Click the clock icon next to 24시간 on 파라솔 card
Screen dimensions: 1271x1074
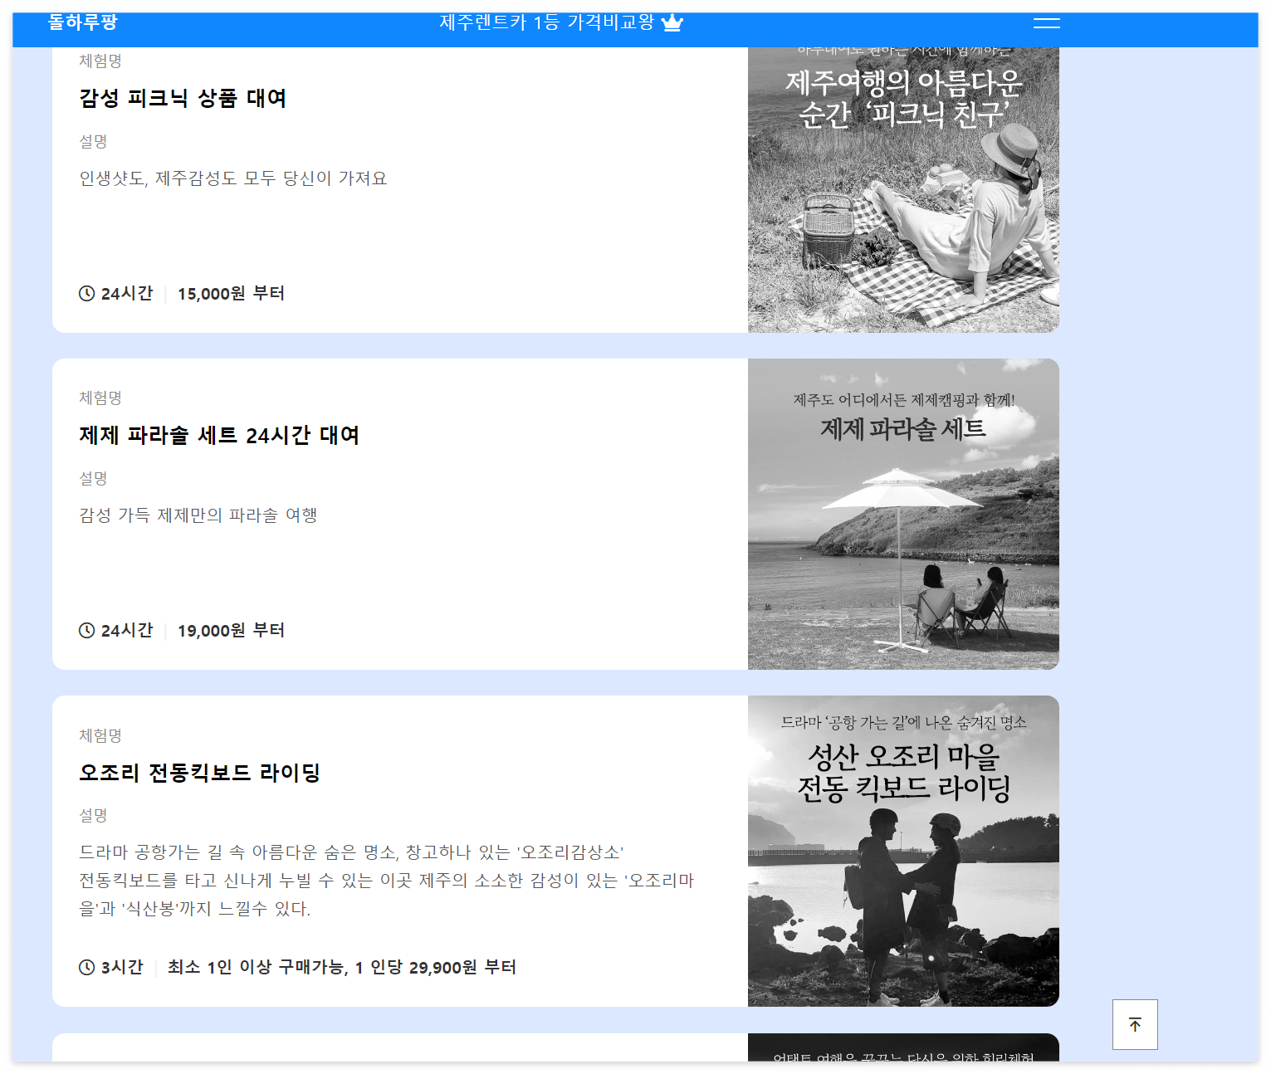tap(86, 630)
